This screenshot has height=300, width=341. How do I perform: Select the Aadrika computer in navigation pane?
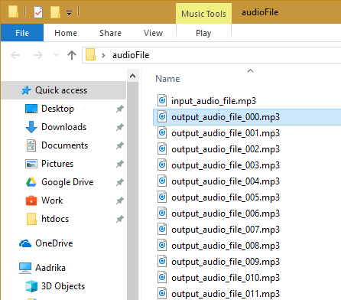coord(50,268)
